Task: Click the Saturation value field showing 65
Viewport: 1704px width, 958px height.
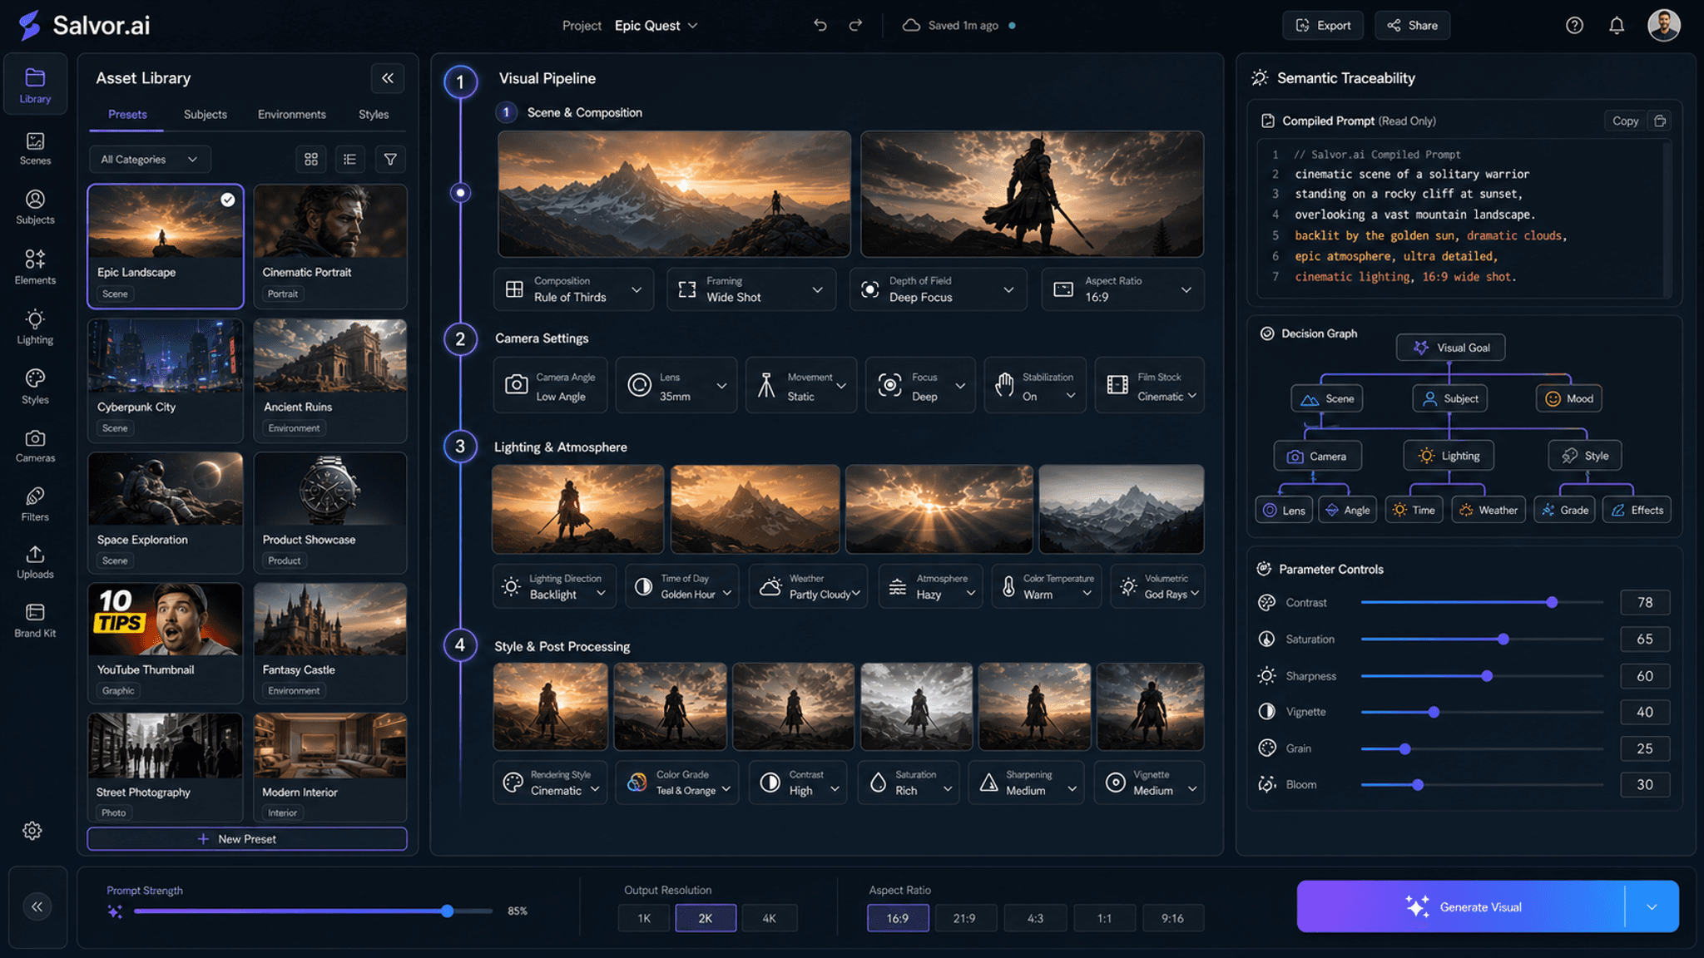Action: click(x=1645, y=639)
